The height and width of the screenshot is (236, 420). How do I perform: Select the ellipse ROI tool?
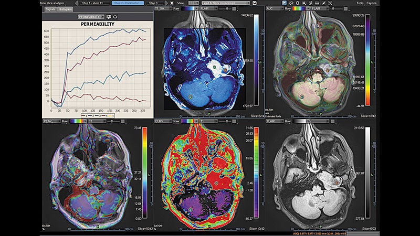tap(298, 3)
